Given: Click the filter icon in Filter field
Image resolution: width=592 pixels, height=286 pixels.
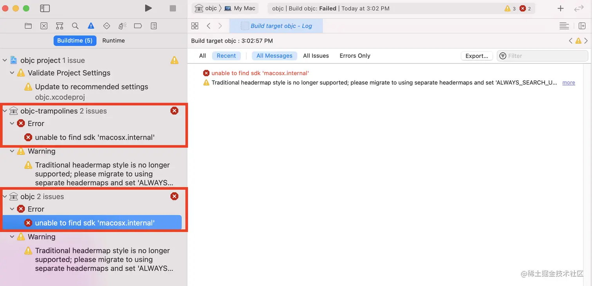Looking at the screenshot, I should click(x=503, y=56).
